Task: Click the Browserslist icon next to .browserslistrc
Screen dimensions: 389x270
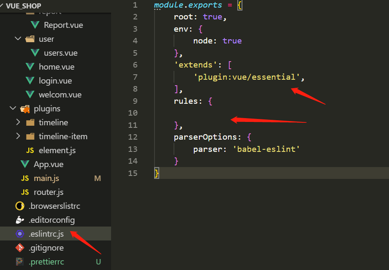Action: coord(19,206)
